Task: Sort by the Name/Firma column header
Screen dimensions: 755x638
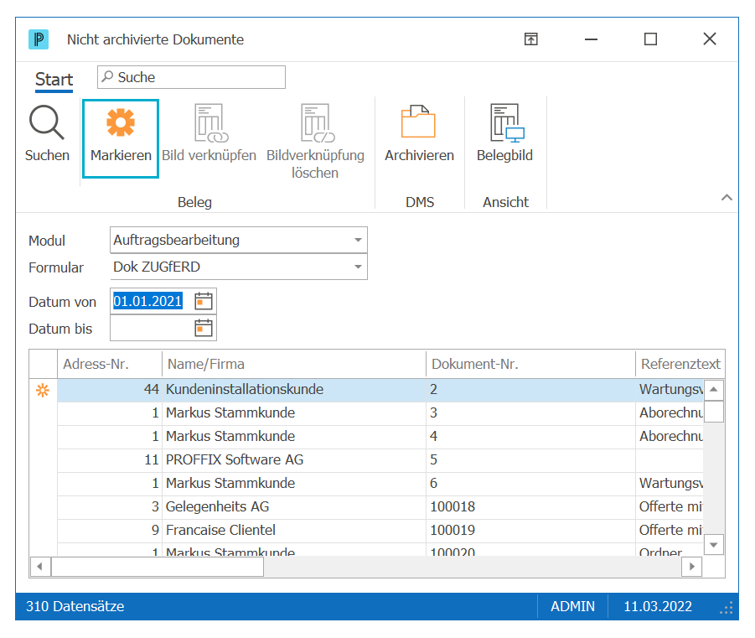Action: click(294, 364)
